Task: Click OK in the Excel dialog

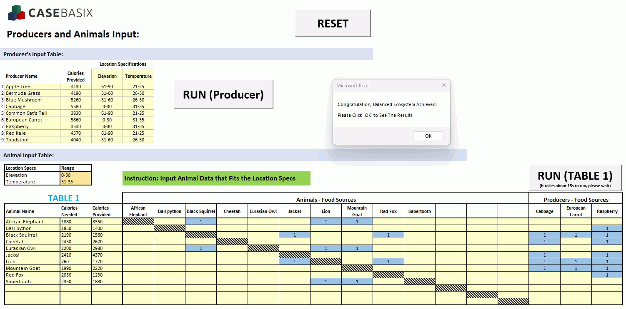Action: click(428, 136)
